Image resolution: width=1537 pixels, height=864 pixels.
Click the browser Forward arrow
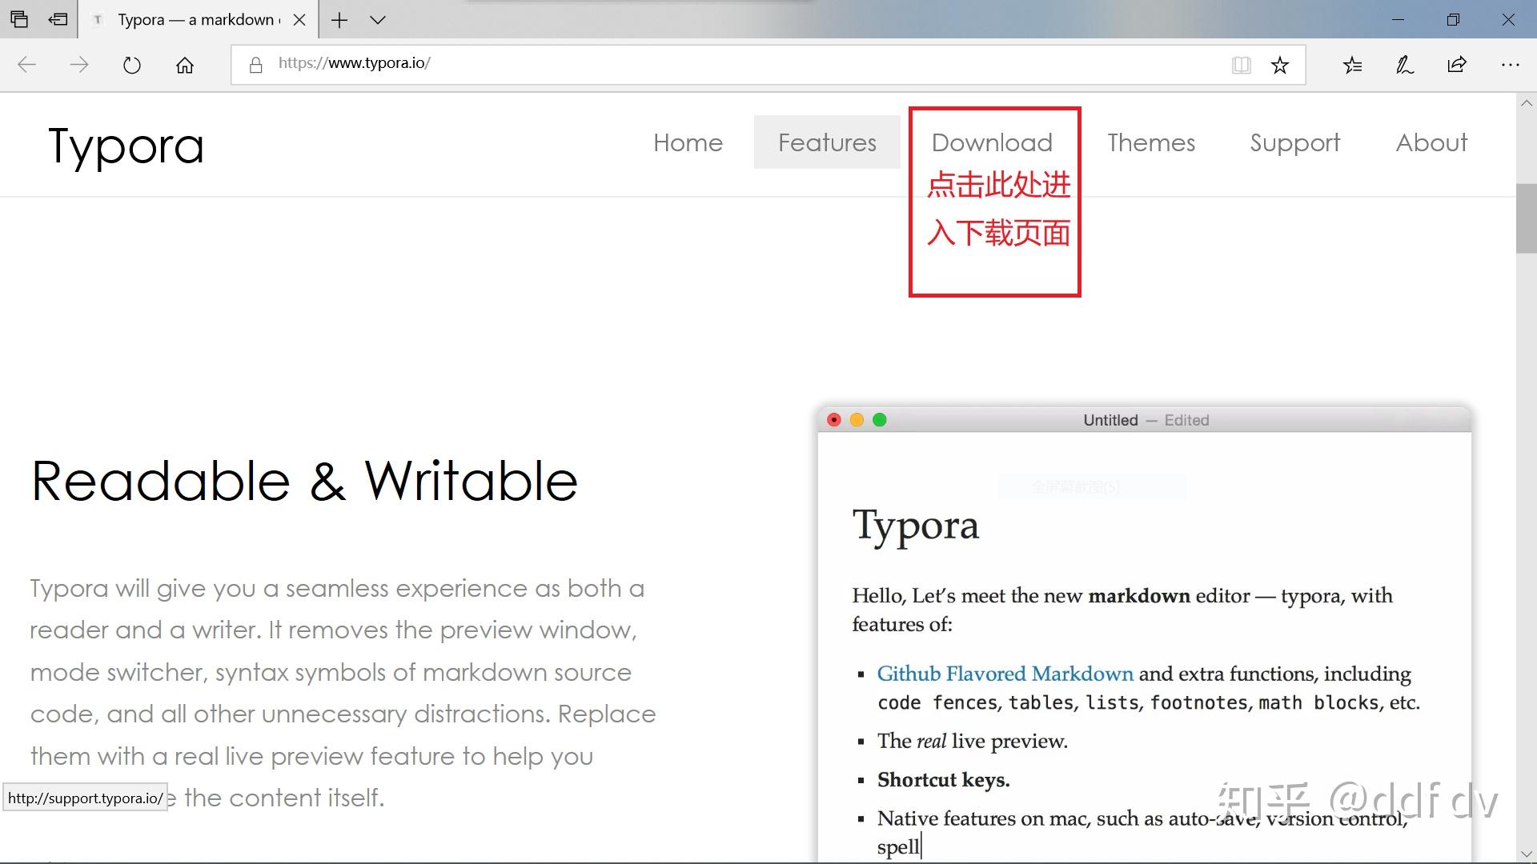(x=79, y=65)
